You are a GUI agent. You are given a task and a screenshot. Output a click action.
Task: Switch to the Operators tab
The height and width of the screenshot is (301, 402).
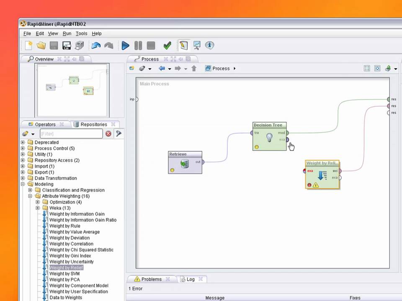pyautogui.click(x=45, y=125)
